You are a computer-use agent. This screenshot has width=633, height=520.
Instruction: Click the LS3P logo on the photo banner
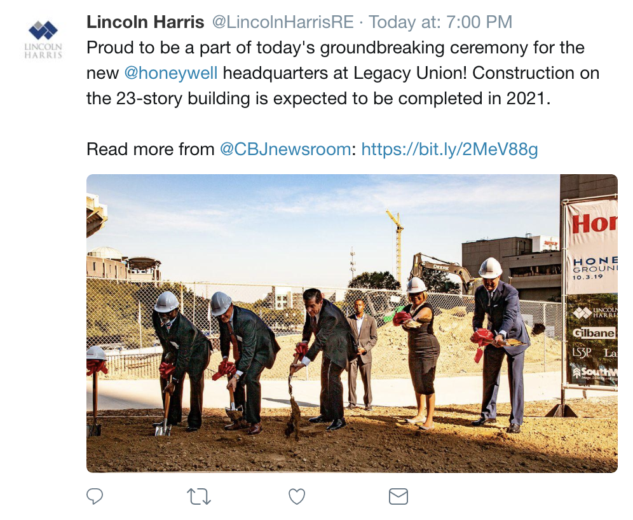582,352
